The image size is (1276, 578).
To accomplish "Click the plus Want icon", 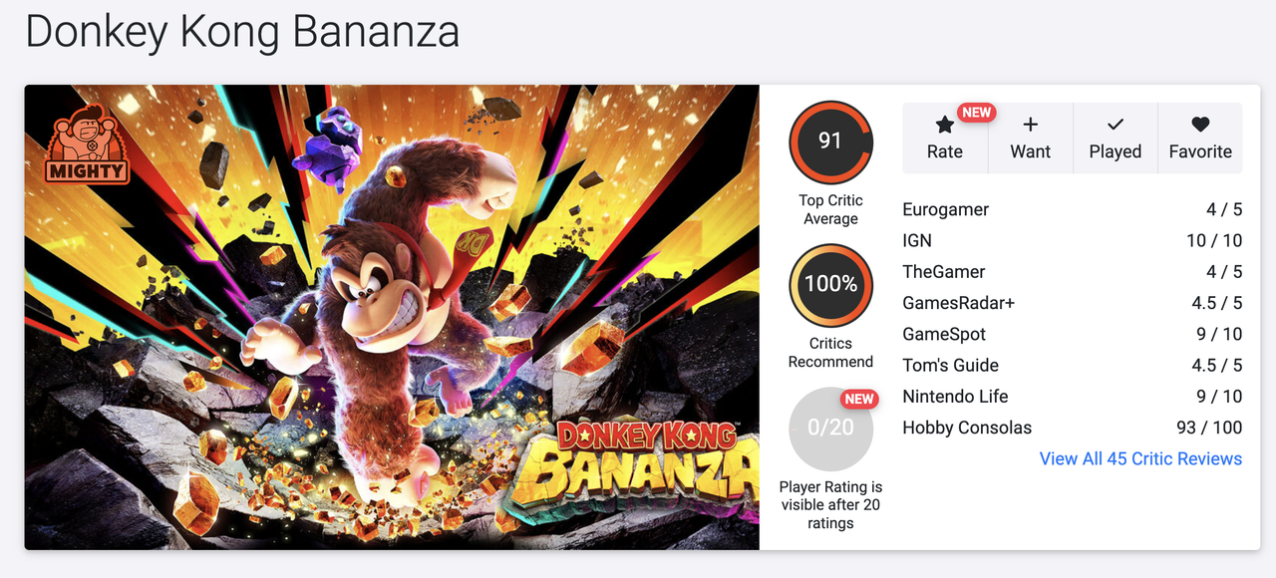I will click(x=1030, y=126).
